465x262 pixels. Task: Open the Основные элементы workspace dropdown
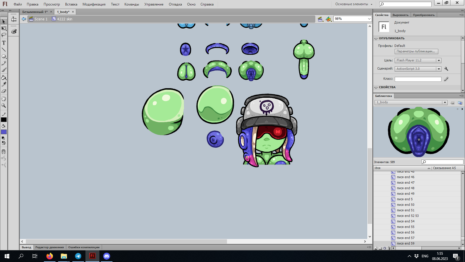[x=354, y=4]
